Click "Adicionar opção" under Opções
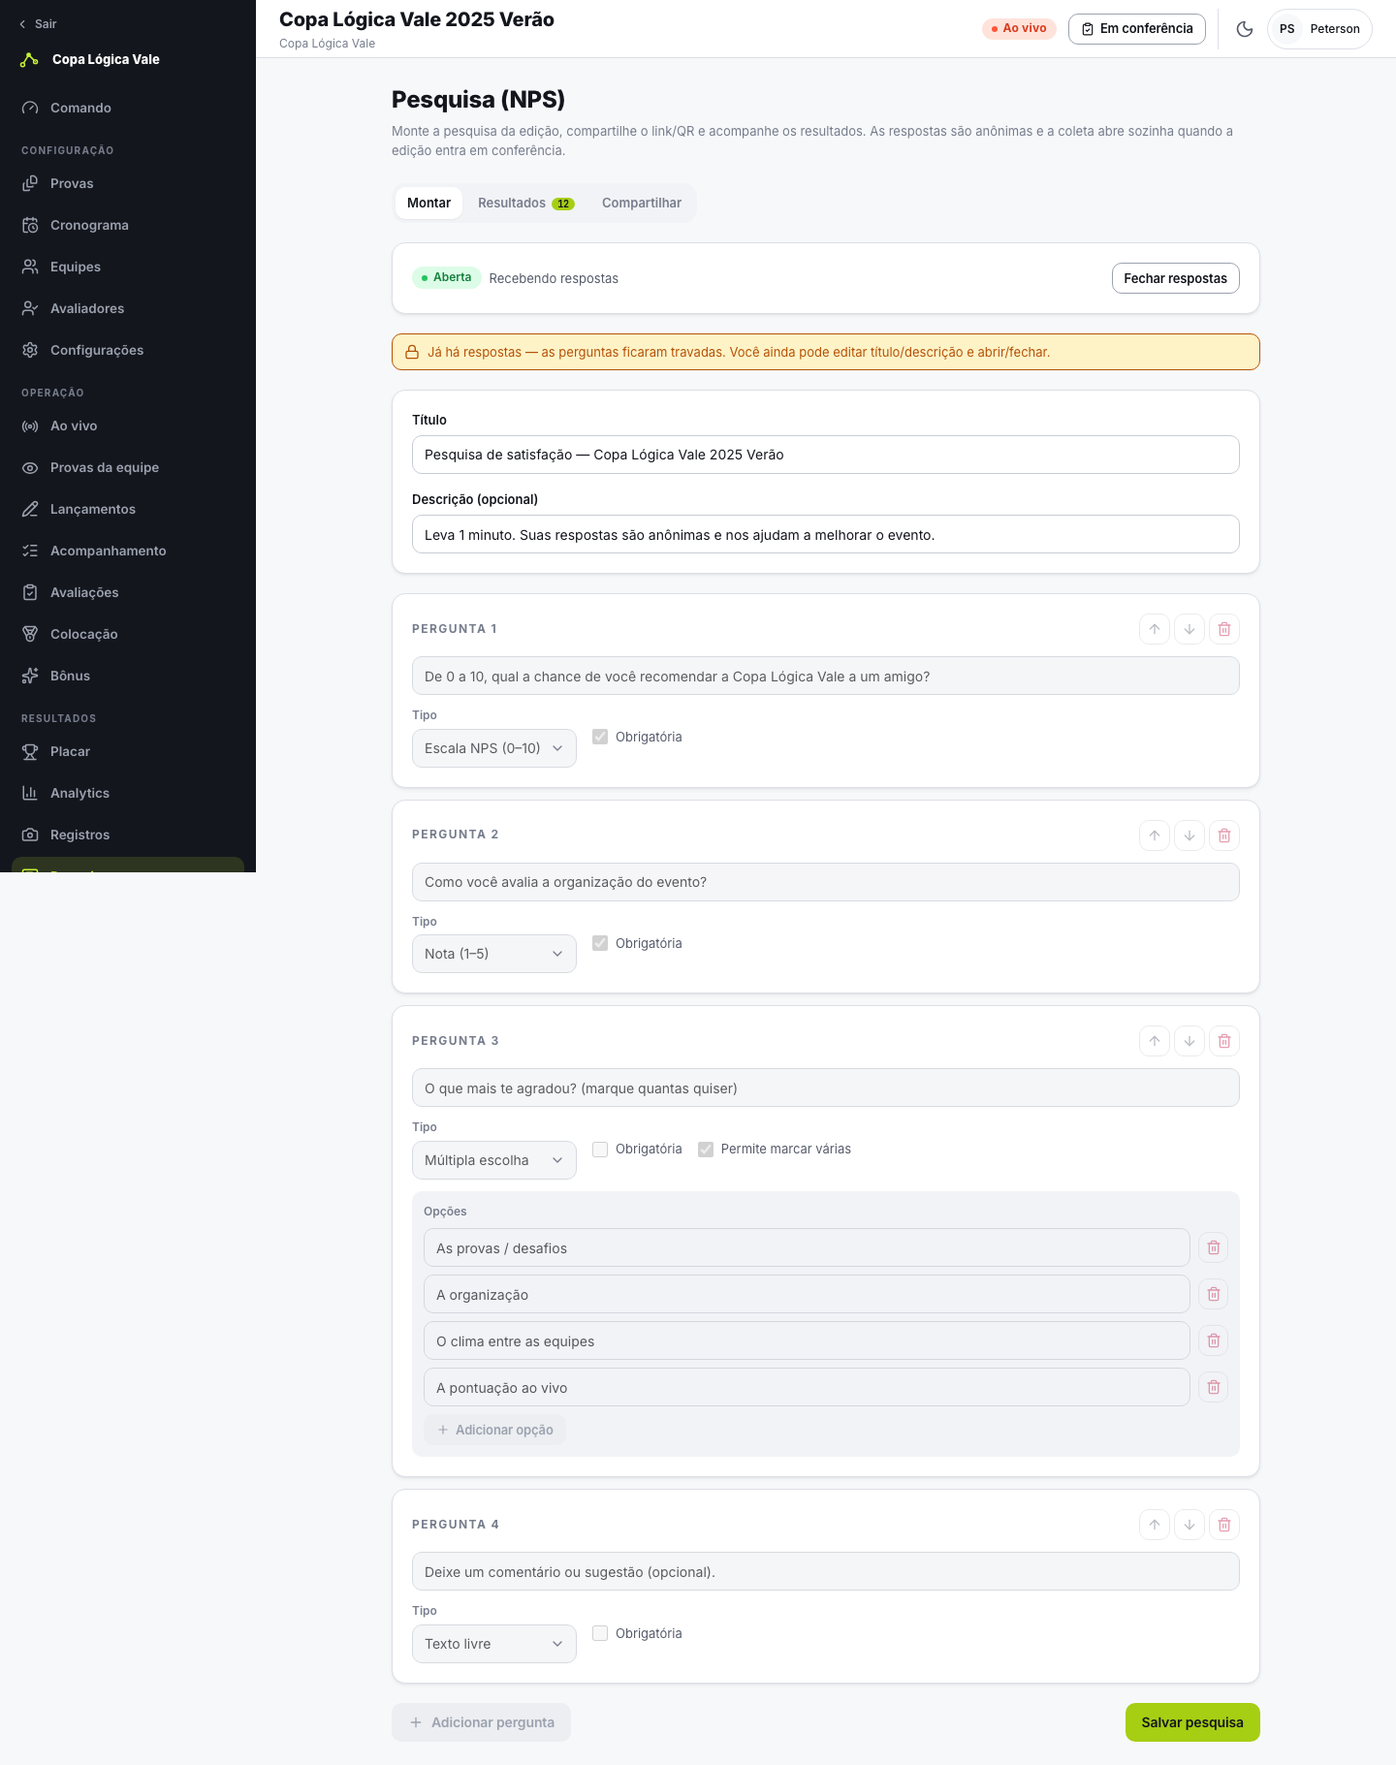Screen dimensions: 1396x1765 click(494, 1430)
